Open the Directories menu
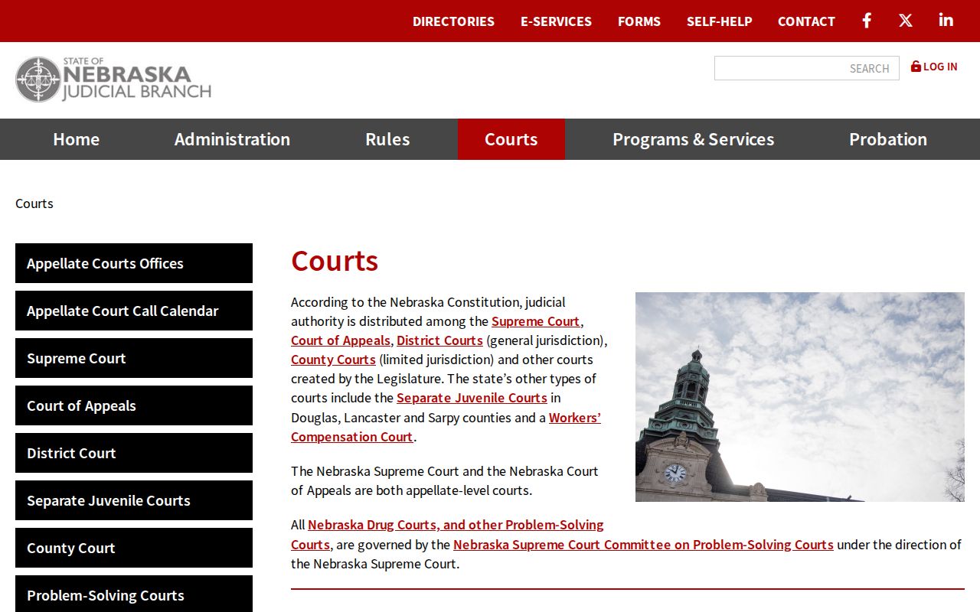The image size is (980, 612). tap(453, 21)
